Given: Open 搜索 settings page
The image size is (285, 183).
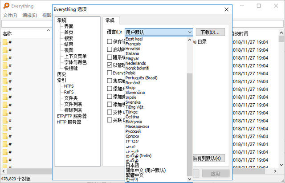Looking at the screenshot, I should 69,38.
